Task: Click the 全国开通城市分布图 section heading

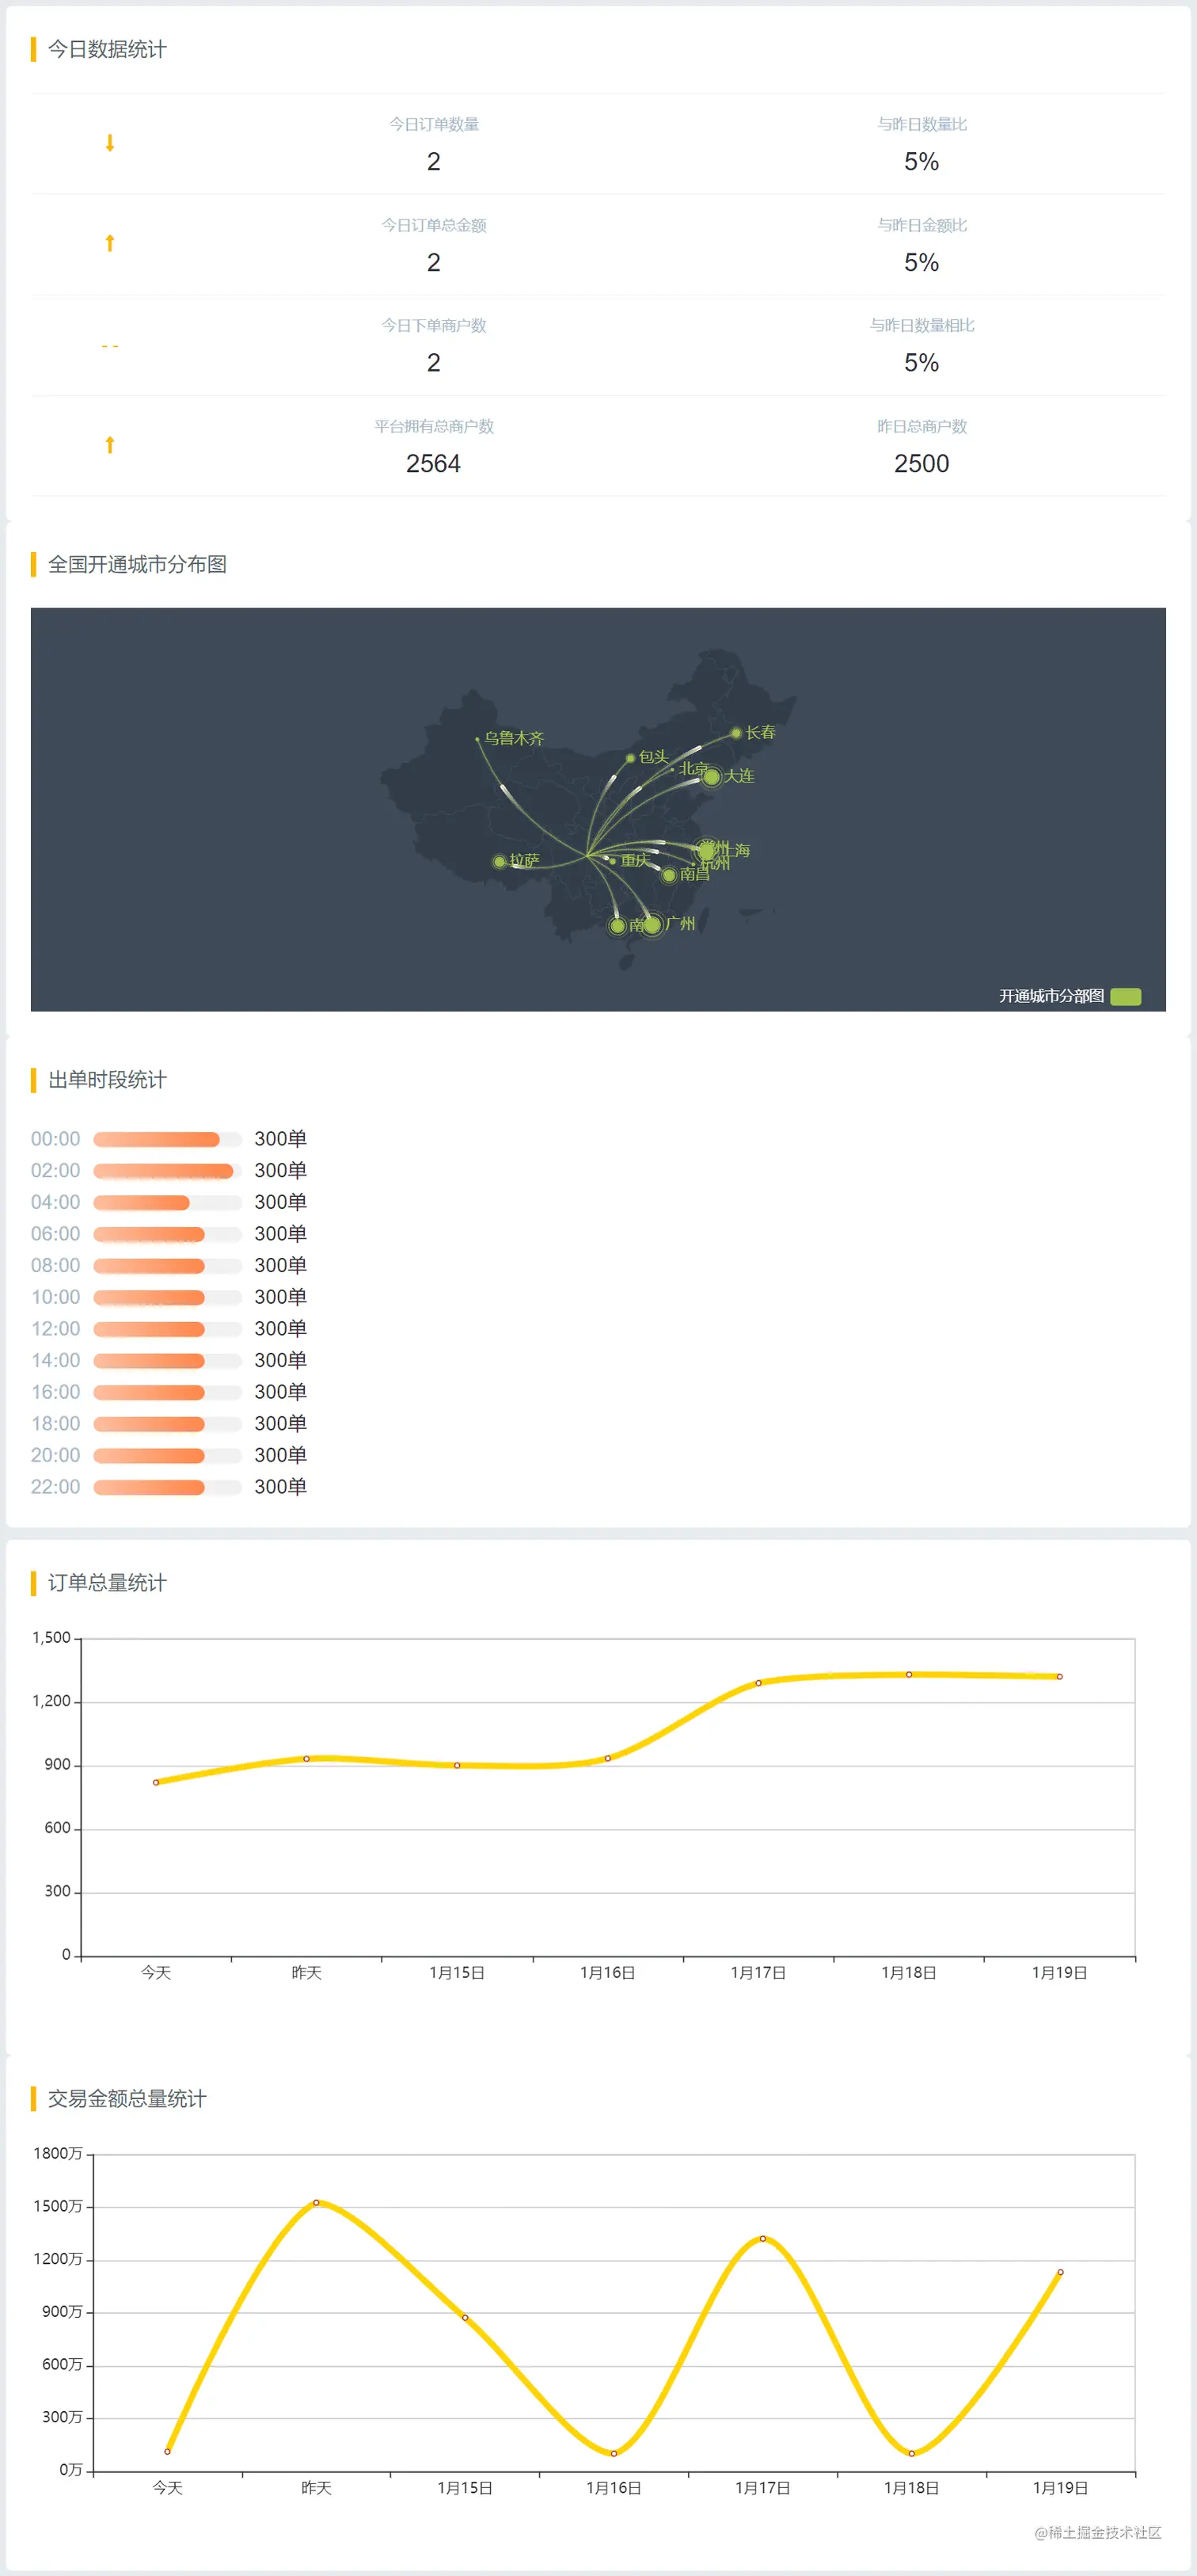Action: (x=137, y=564)
